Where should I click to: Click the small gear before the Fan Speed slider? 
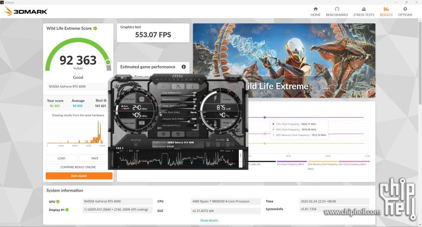coord(158,128)
